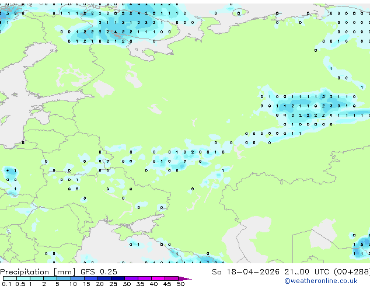Click the '(00+288)' forecast offset text

click(x=352, y=272)
